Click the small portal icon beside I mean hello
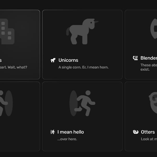The image size is (157, 157). click(x=53, y=132)
